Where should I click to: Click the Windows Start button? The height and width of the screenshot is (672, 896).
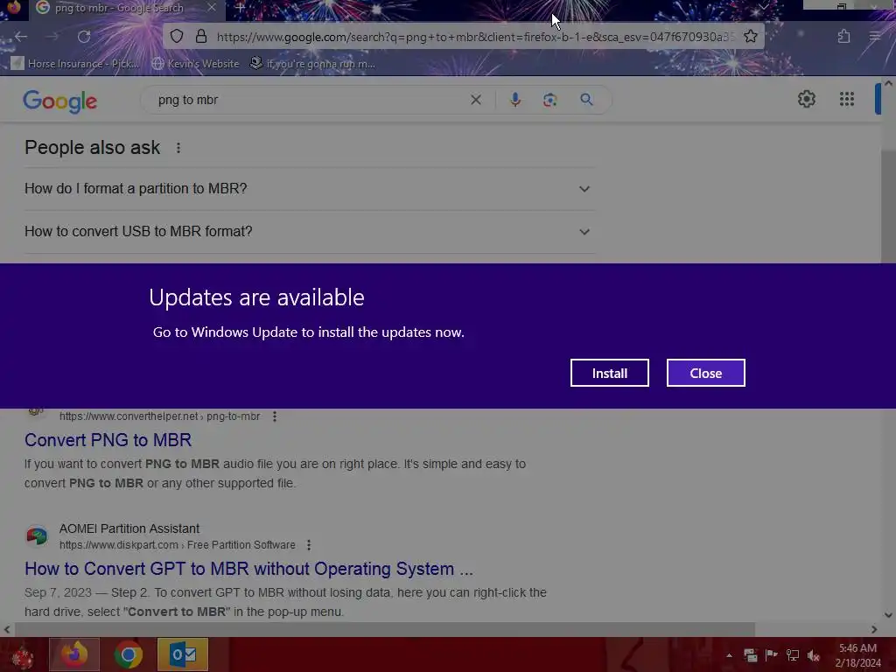[22, 654]
